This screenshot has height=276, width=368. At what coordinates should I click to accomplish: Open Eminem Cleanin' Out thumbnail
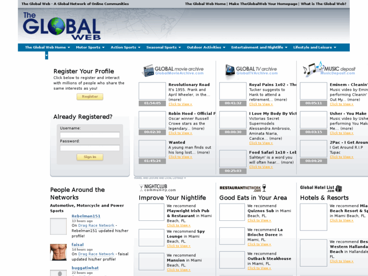[x=313, y=91]
